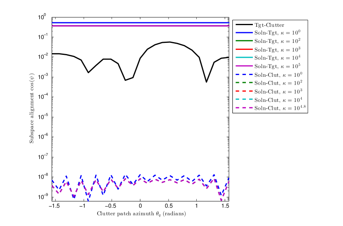Select the Soln-Tgt κ = 10^3 legend label
This screenshot has width=343, height=226.
click(277, 49)
